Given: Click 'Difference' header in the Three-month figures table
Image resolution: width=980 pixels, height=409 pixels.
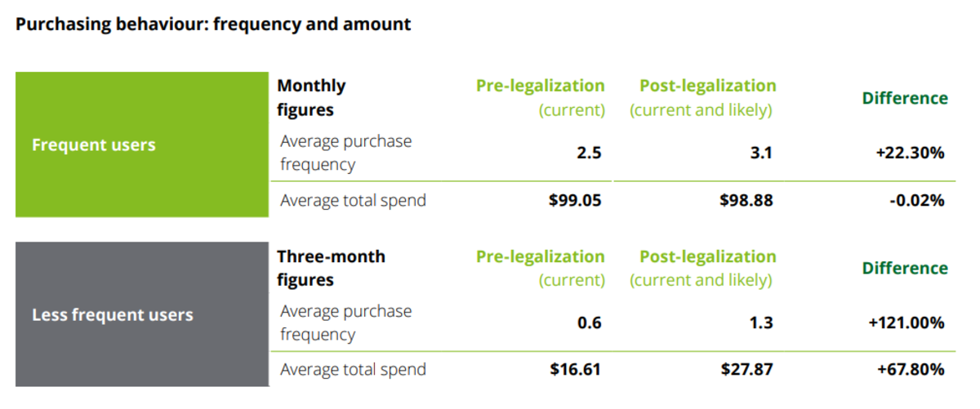Looking at the screenshot, I should point(905,269).
